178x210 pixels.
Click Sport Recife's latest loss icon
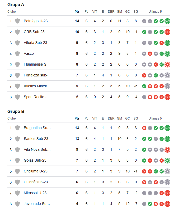(x=167, y=97)
